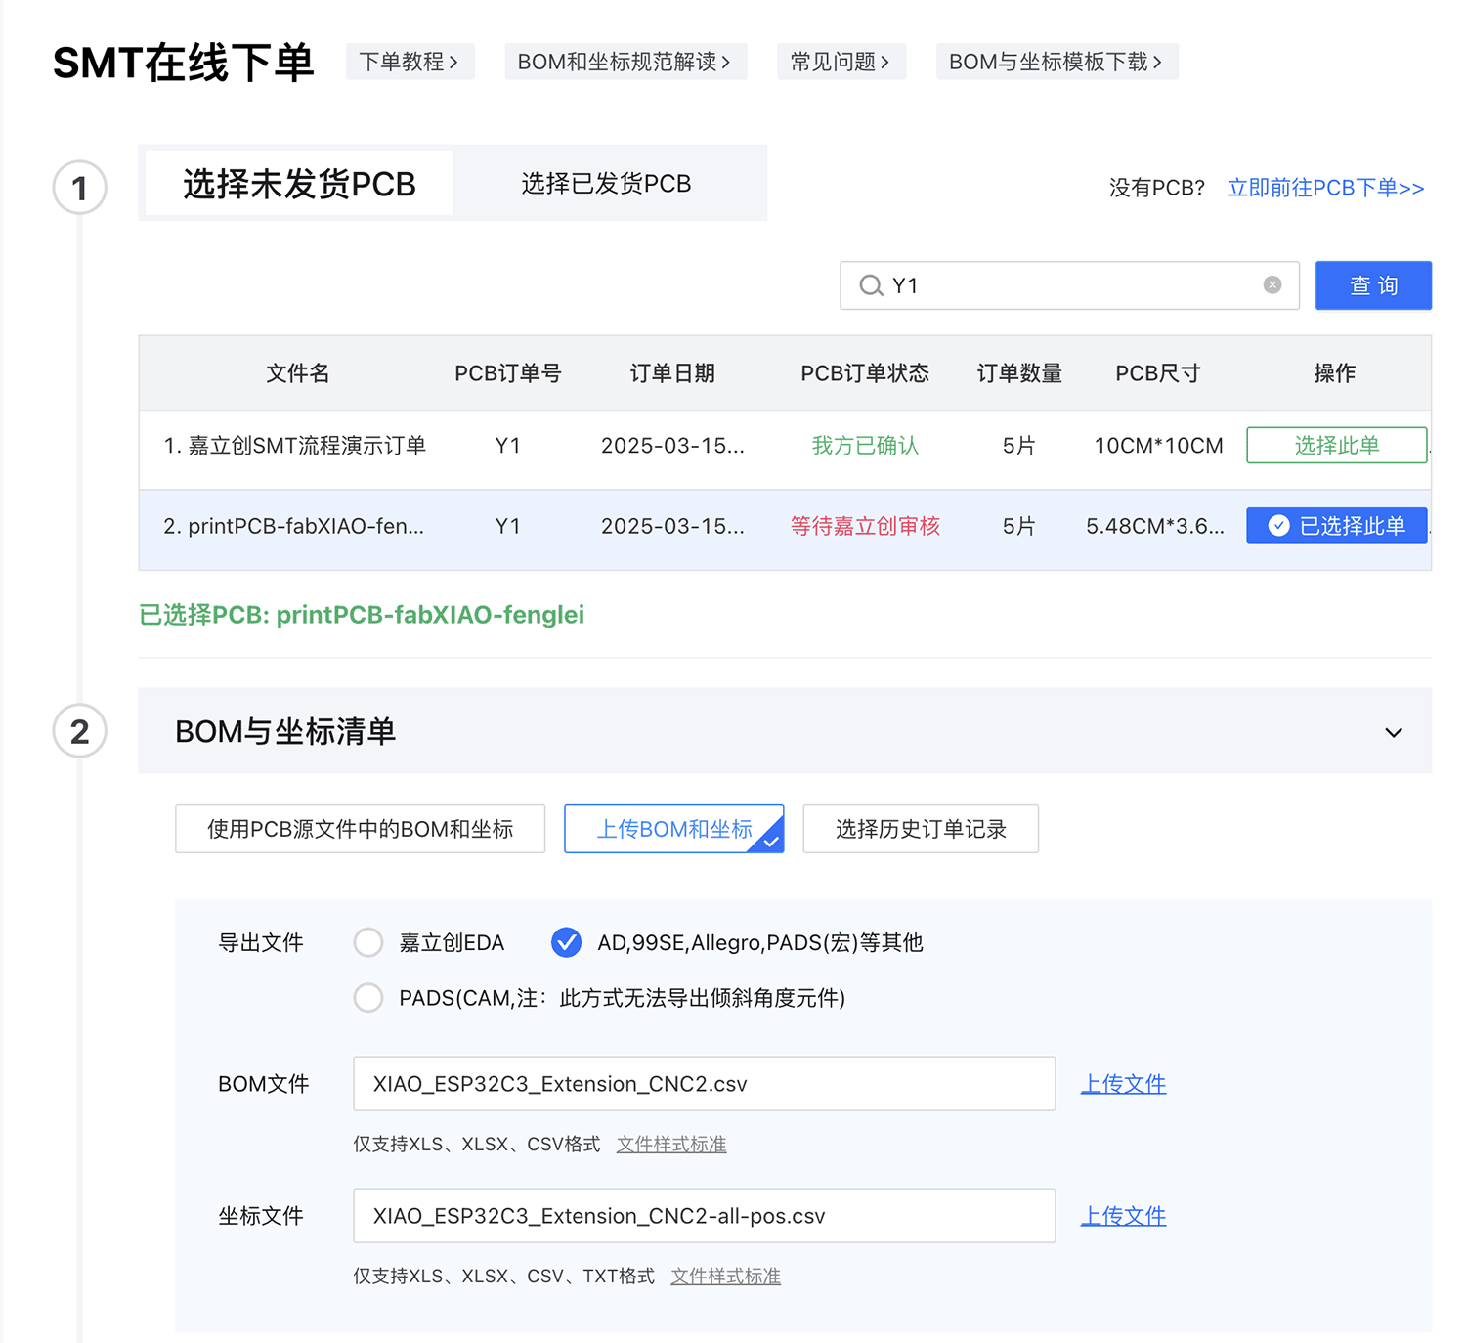The height and width of the screenshot is (1343, 1466).
Task: Click the 文件名 column header
Action: pos(297,373)
